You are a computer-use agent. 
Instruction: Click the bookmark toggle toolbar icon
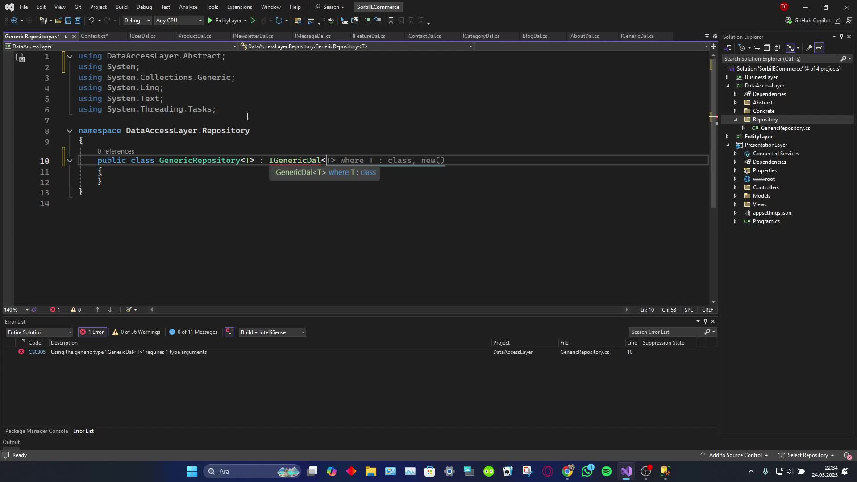(391, 21)
